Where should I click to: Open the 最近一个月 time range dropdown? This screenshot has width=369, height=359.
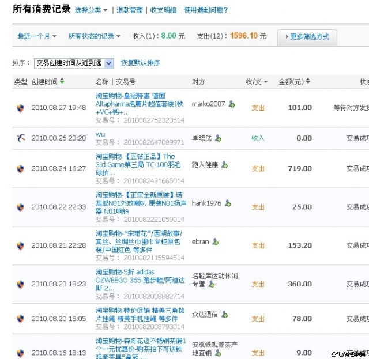pyautogui.click(x=37, y=36)
